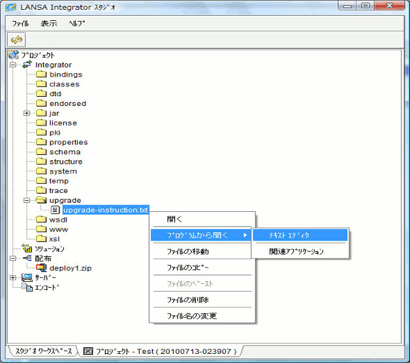Expand the jar folder node
The width and height of the screenshot is (410, 363).
tap(27, 113)
